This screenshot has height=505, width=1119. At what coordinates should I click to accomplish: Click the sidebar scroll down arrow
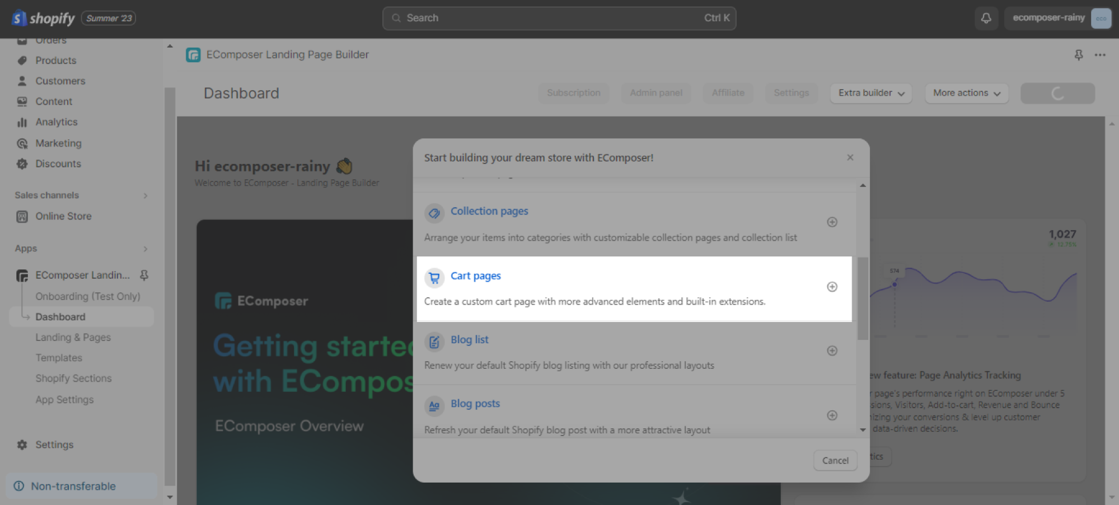coord(170,497)
